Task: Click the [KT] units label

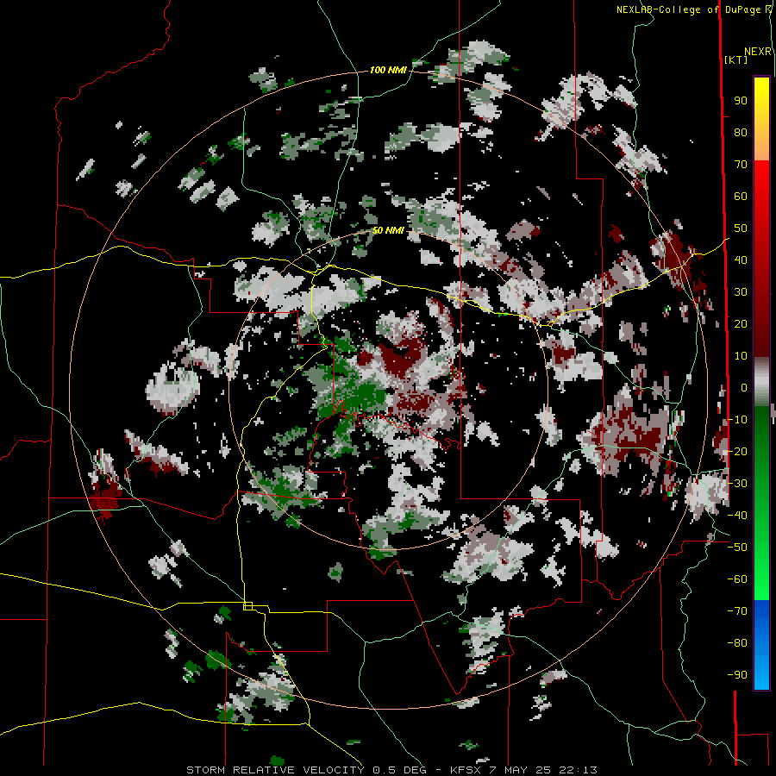Action: click(736, 59)
